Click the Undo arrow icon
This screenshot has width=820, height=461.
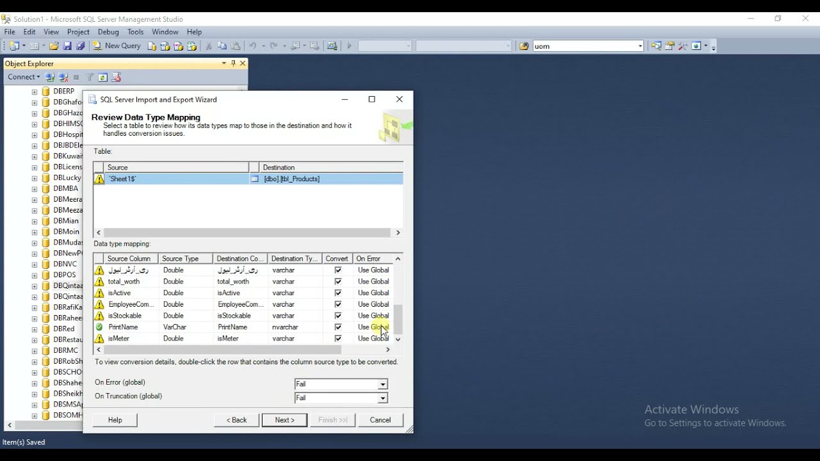252,46
